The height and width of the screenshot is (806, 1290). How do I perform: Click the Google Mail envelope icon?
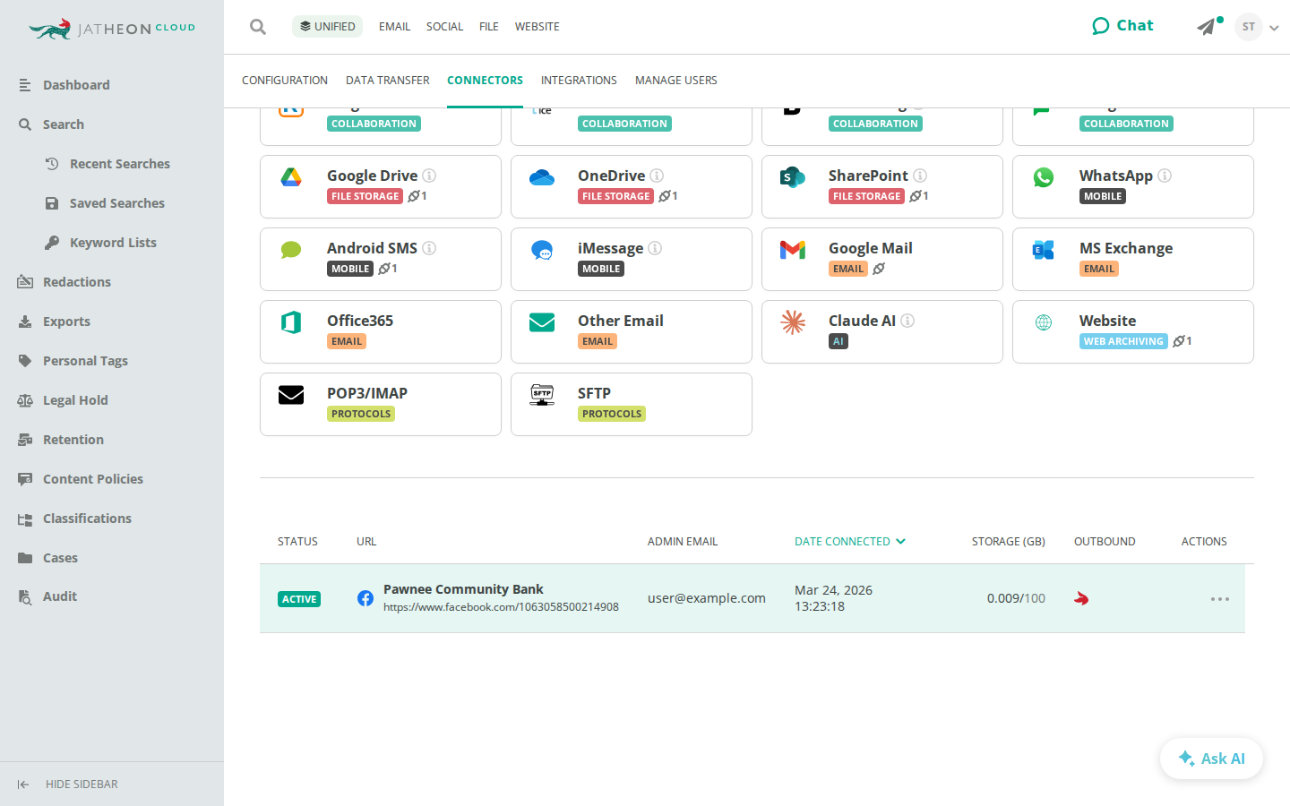point(793,250)
